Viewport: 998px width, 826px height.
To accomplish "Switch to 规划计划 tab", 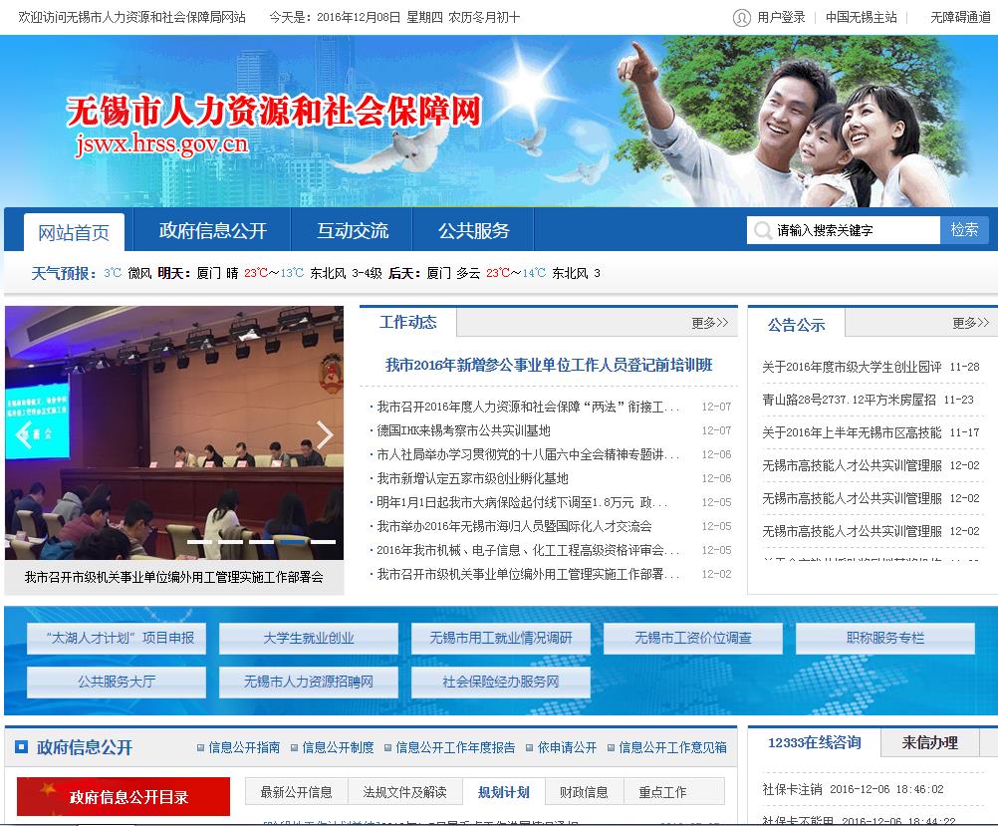I will 504,791.
